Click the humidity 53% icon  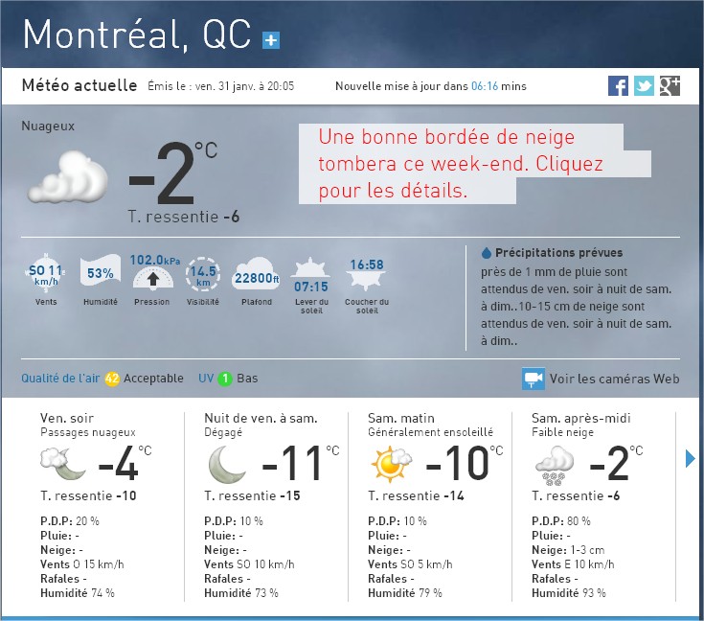pos(101,273)
